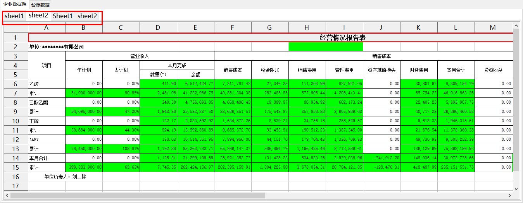This screenshot has height=203, width=523.
Task: Select the cell with 108.81%
Action: (x=121, y=149)
